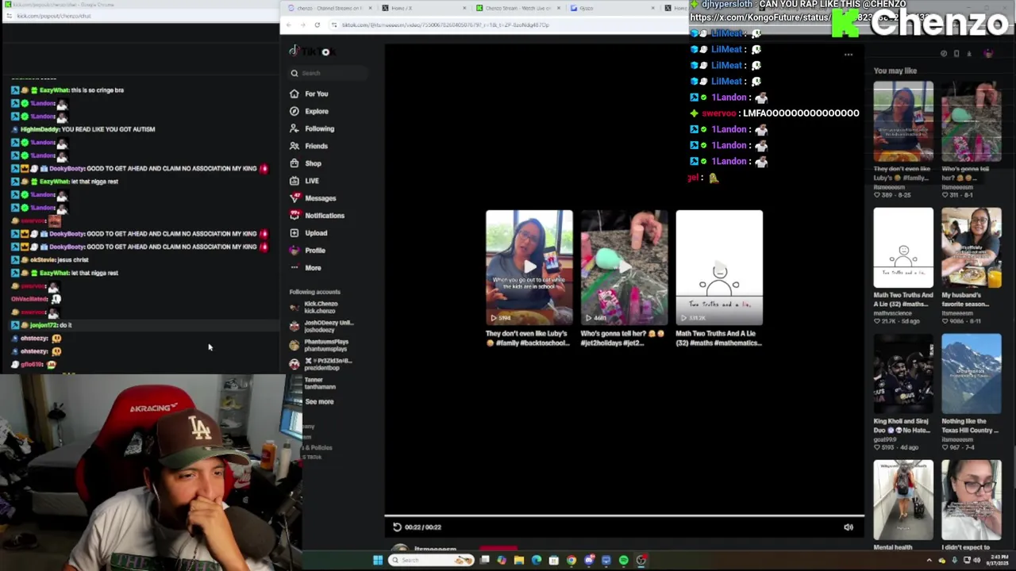Go forward with browser forward arrow
The width and height of the screenshot is (1016, 571).
[x=302, y=25]
